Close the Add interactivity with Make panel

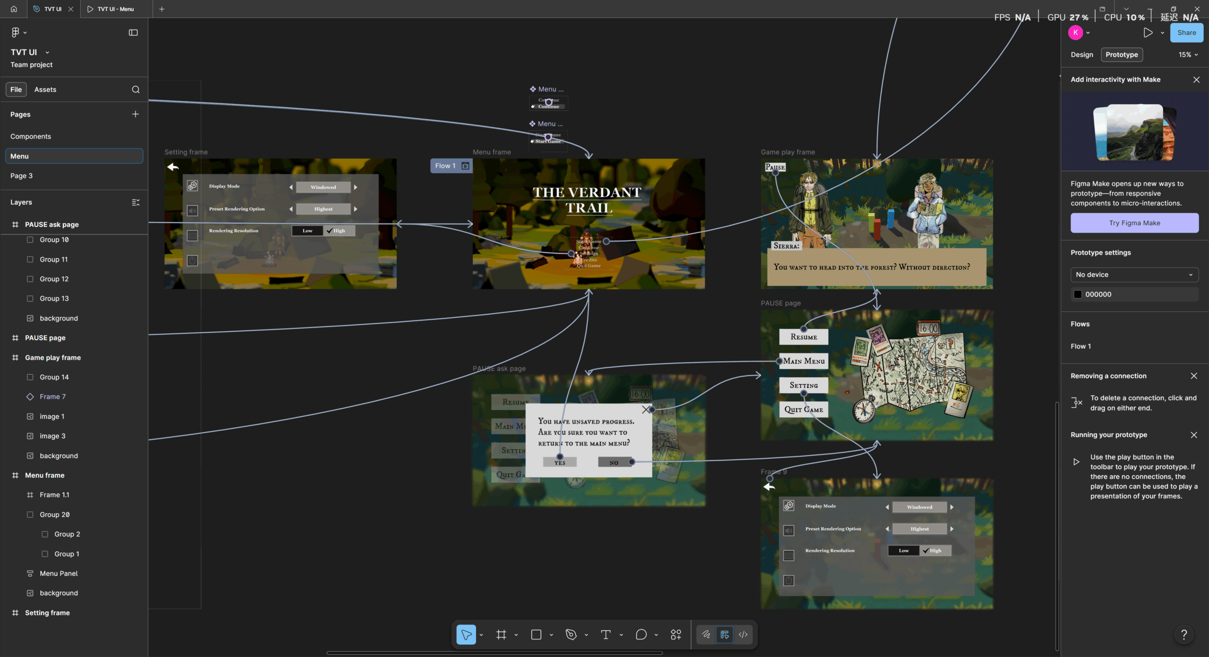pos(1196,80)
